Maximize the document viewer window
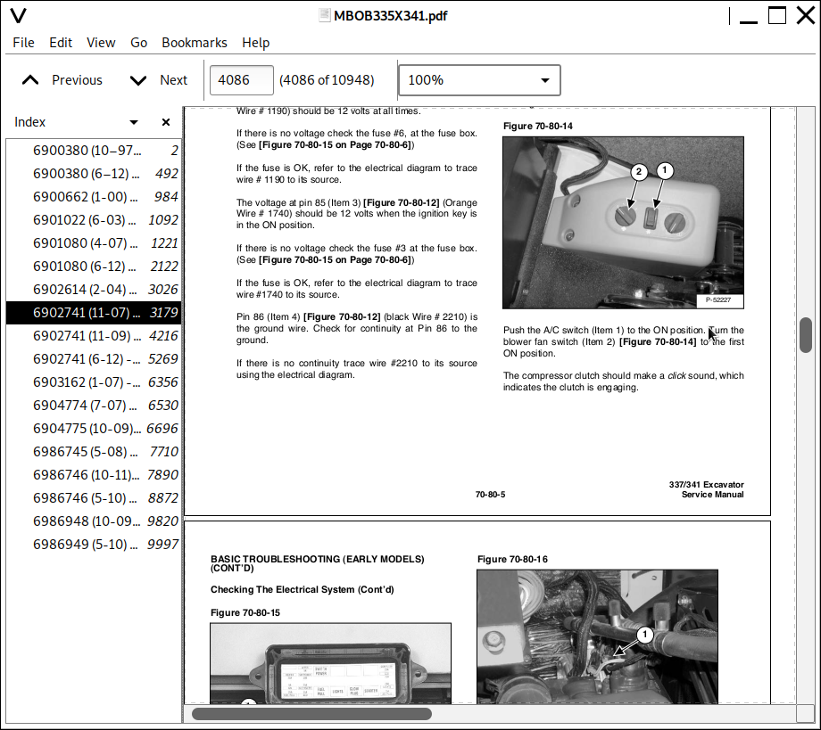This screenshot has height=730, width=821. [777, 16]
